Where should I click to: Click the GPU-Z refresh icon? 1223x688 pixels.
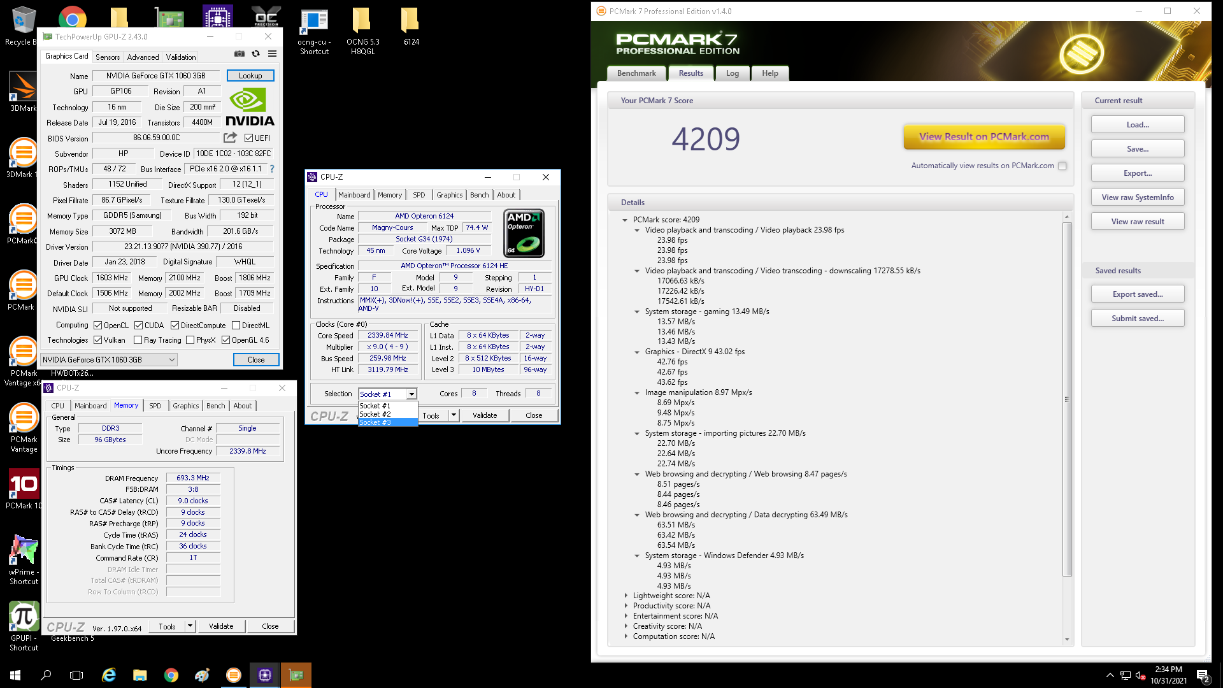[256, 54]
